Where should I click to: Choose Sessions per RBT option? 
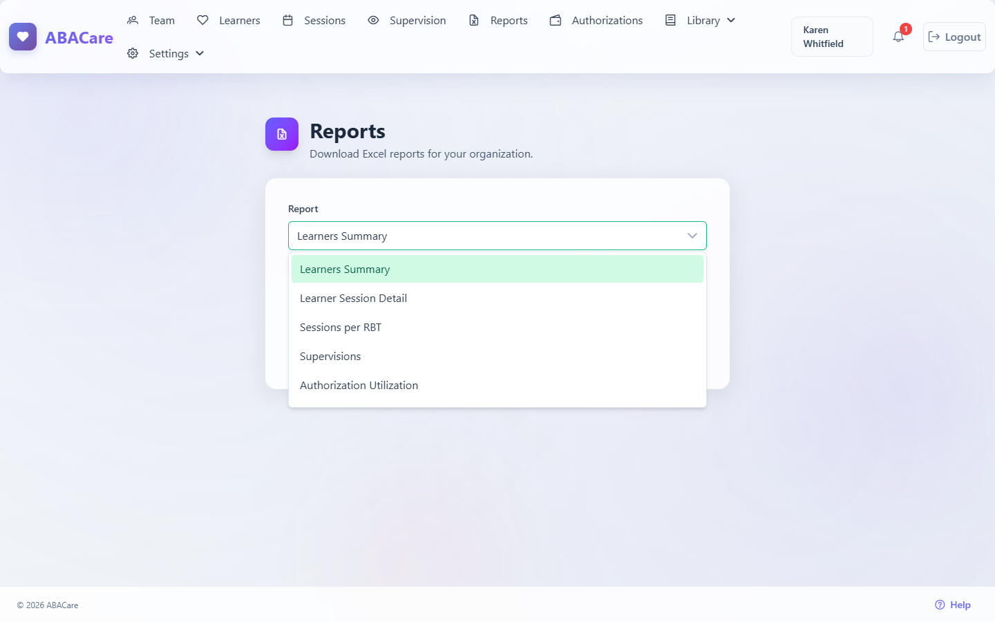point(497,327)
